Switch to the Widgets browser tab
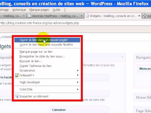This screenshot has width=151, height=113. click(x=113, y=16)
